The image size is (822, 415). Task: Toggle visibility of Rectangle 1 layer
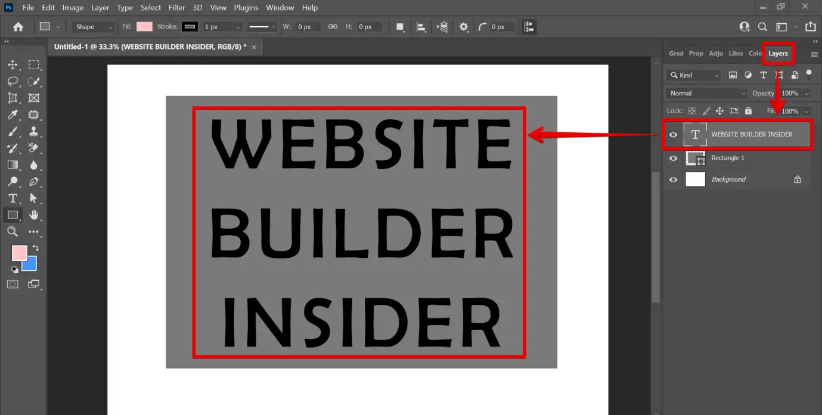[x=673, y=158]
